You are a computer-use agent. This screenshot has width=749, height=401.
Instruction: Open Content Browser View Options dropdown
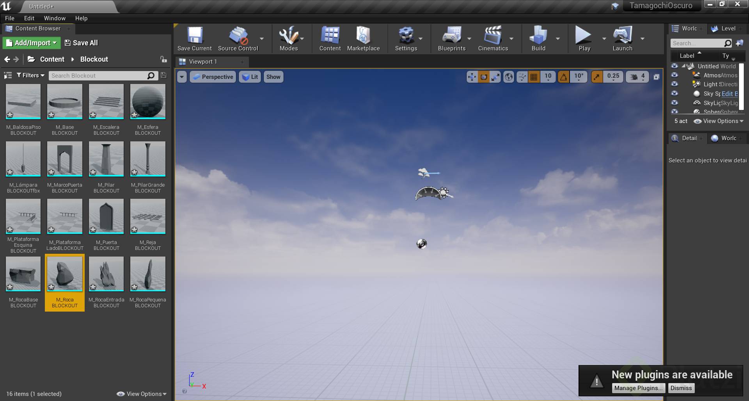tap(142, 394)
